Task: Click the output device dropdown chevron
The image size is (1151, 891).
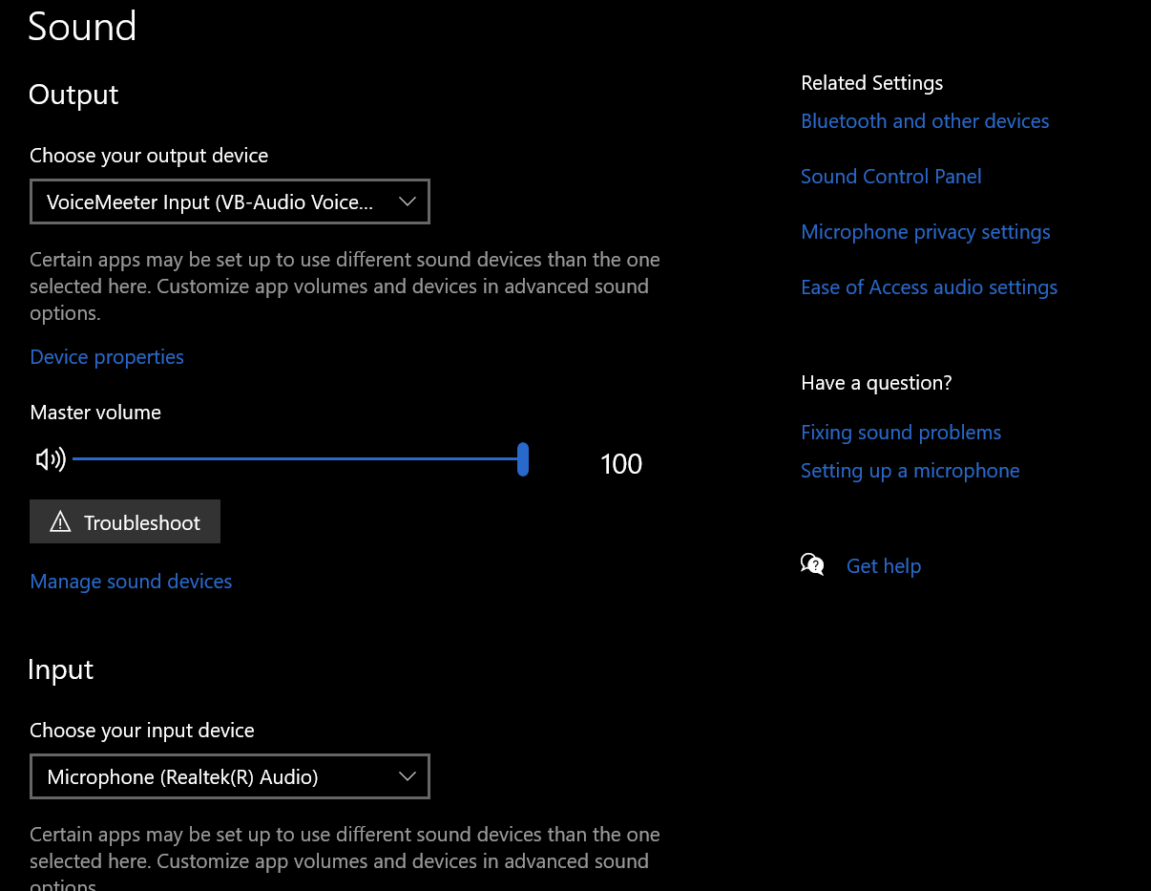Action: click(408, 202)
